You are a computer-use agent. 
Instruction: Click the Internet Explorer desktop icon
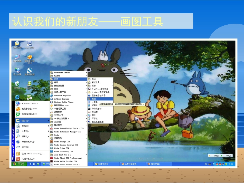coord(17,97)
